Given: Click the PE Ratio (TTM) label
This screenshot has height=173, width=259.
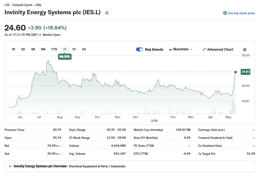Looking at the screenshot, I should [144, 146].
